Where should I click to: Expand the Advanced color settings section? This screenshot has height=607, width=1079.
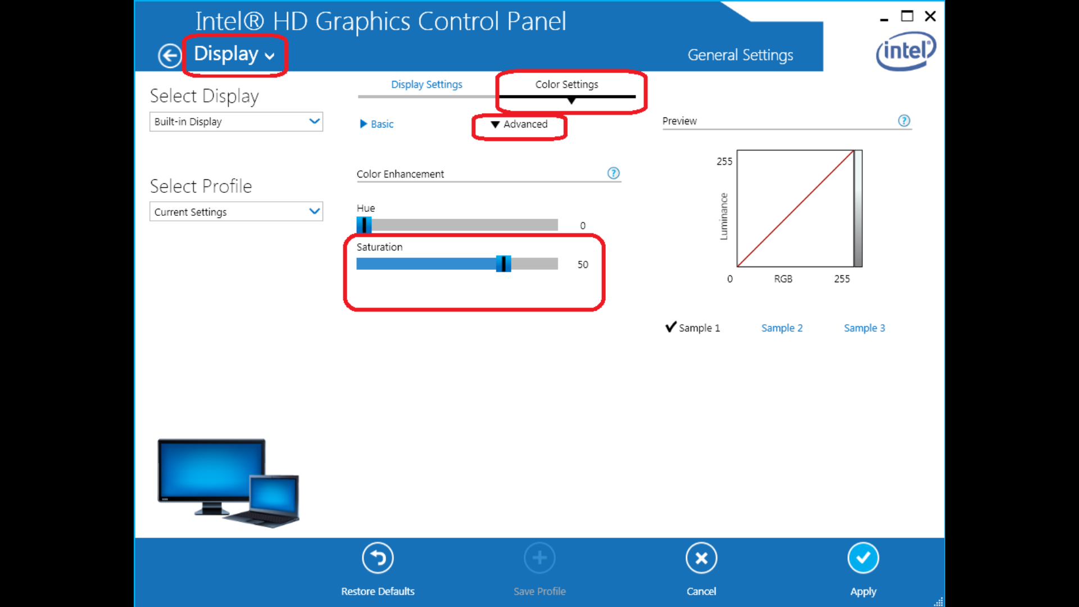519,124
